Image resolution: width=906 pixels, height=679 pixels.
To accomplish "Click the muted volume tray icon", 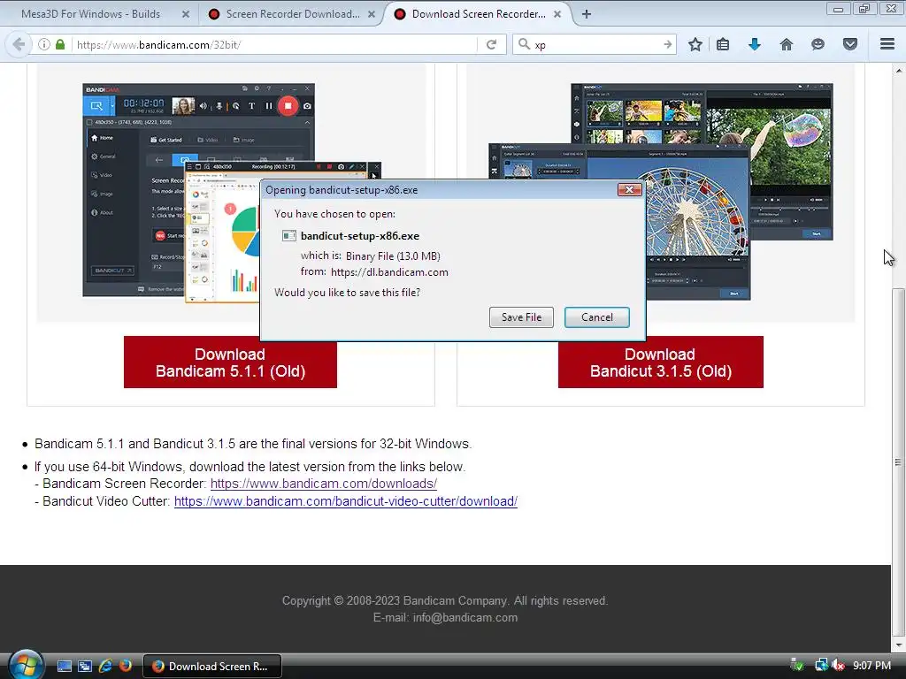I will pyautogui.click(x=839, y=666).
